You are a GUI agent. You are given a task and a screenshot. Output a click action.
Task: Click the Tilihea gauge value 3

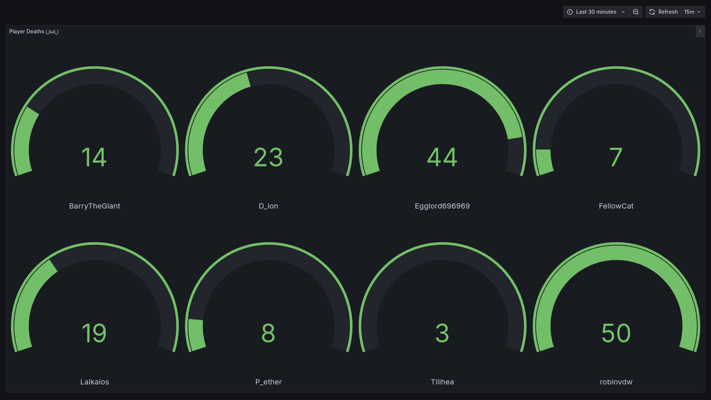click(442, 333)
